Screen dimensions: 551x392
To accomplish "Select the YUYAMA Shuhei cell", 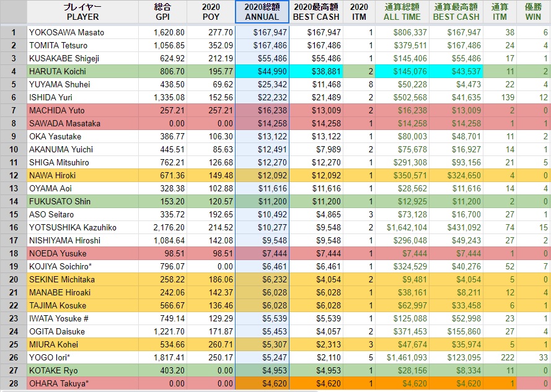I will coord(82,84).
